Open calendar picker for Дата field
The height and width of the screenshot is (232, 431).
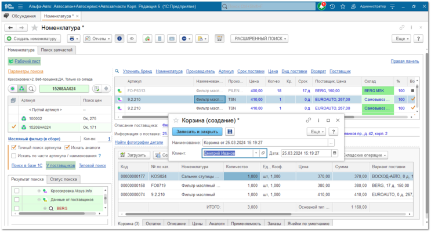[335, 153]
